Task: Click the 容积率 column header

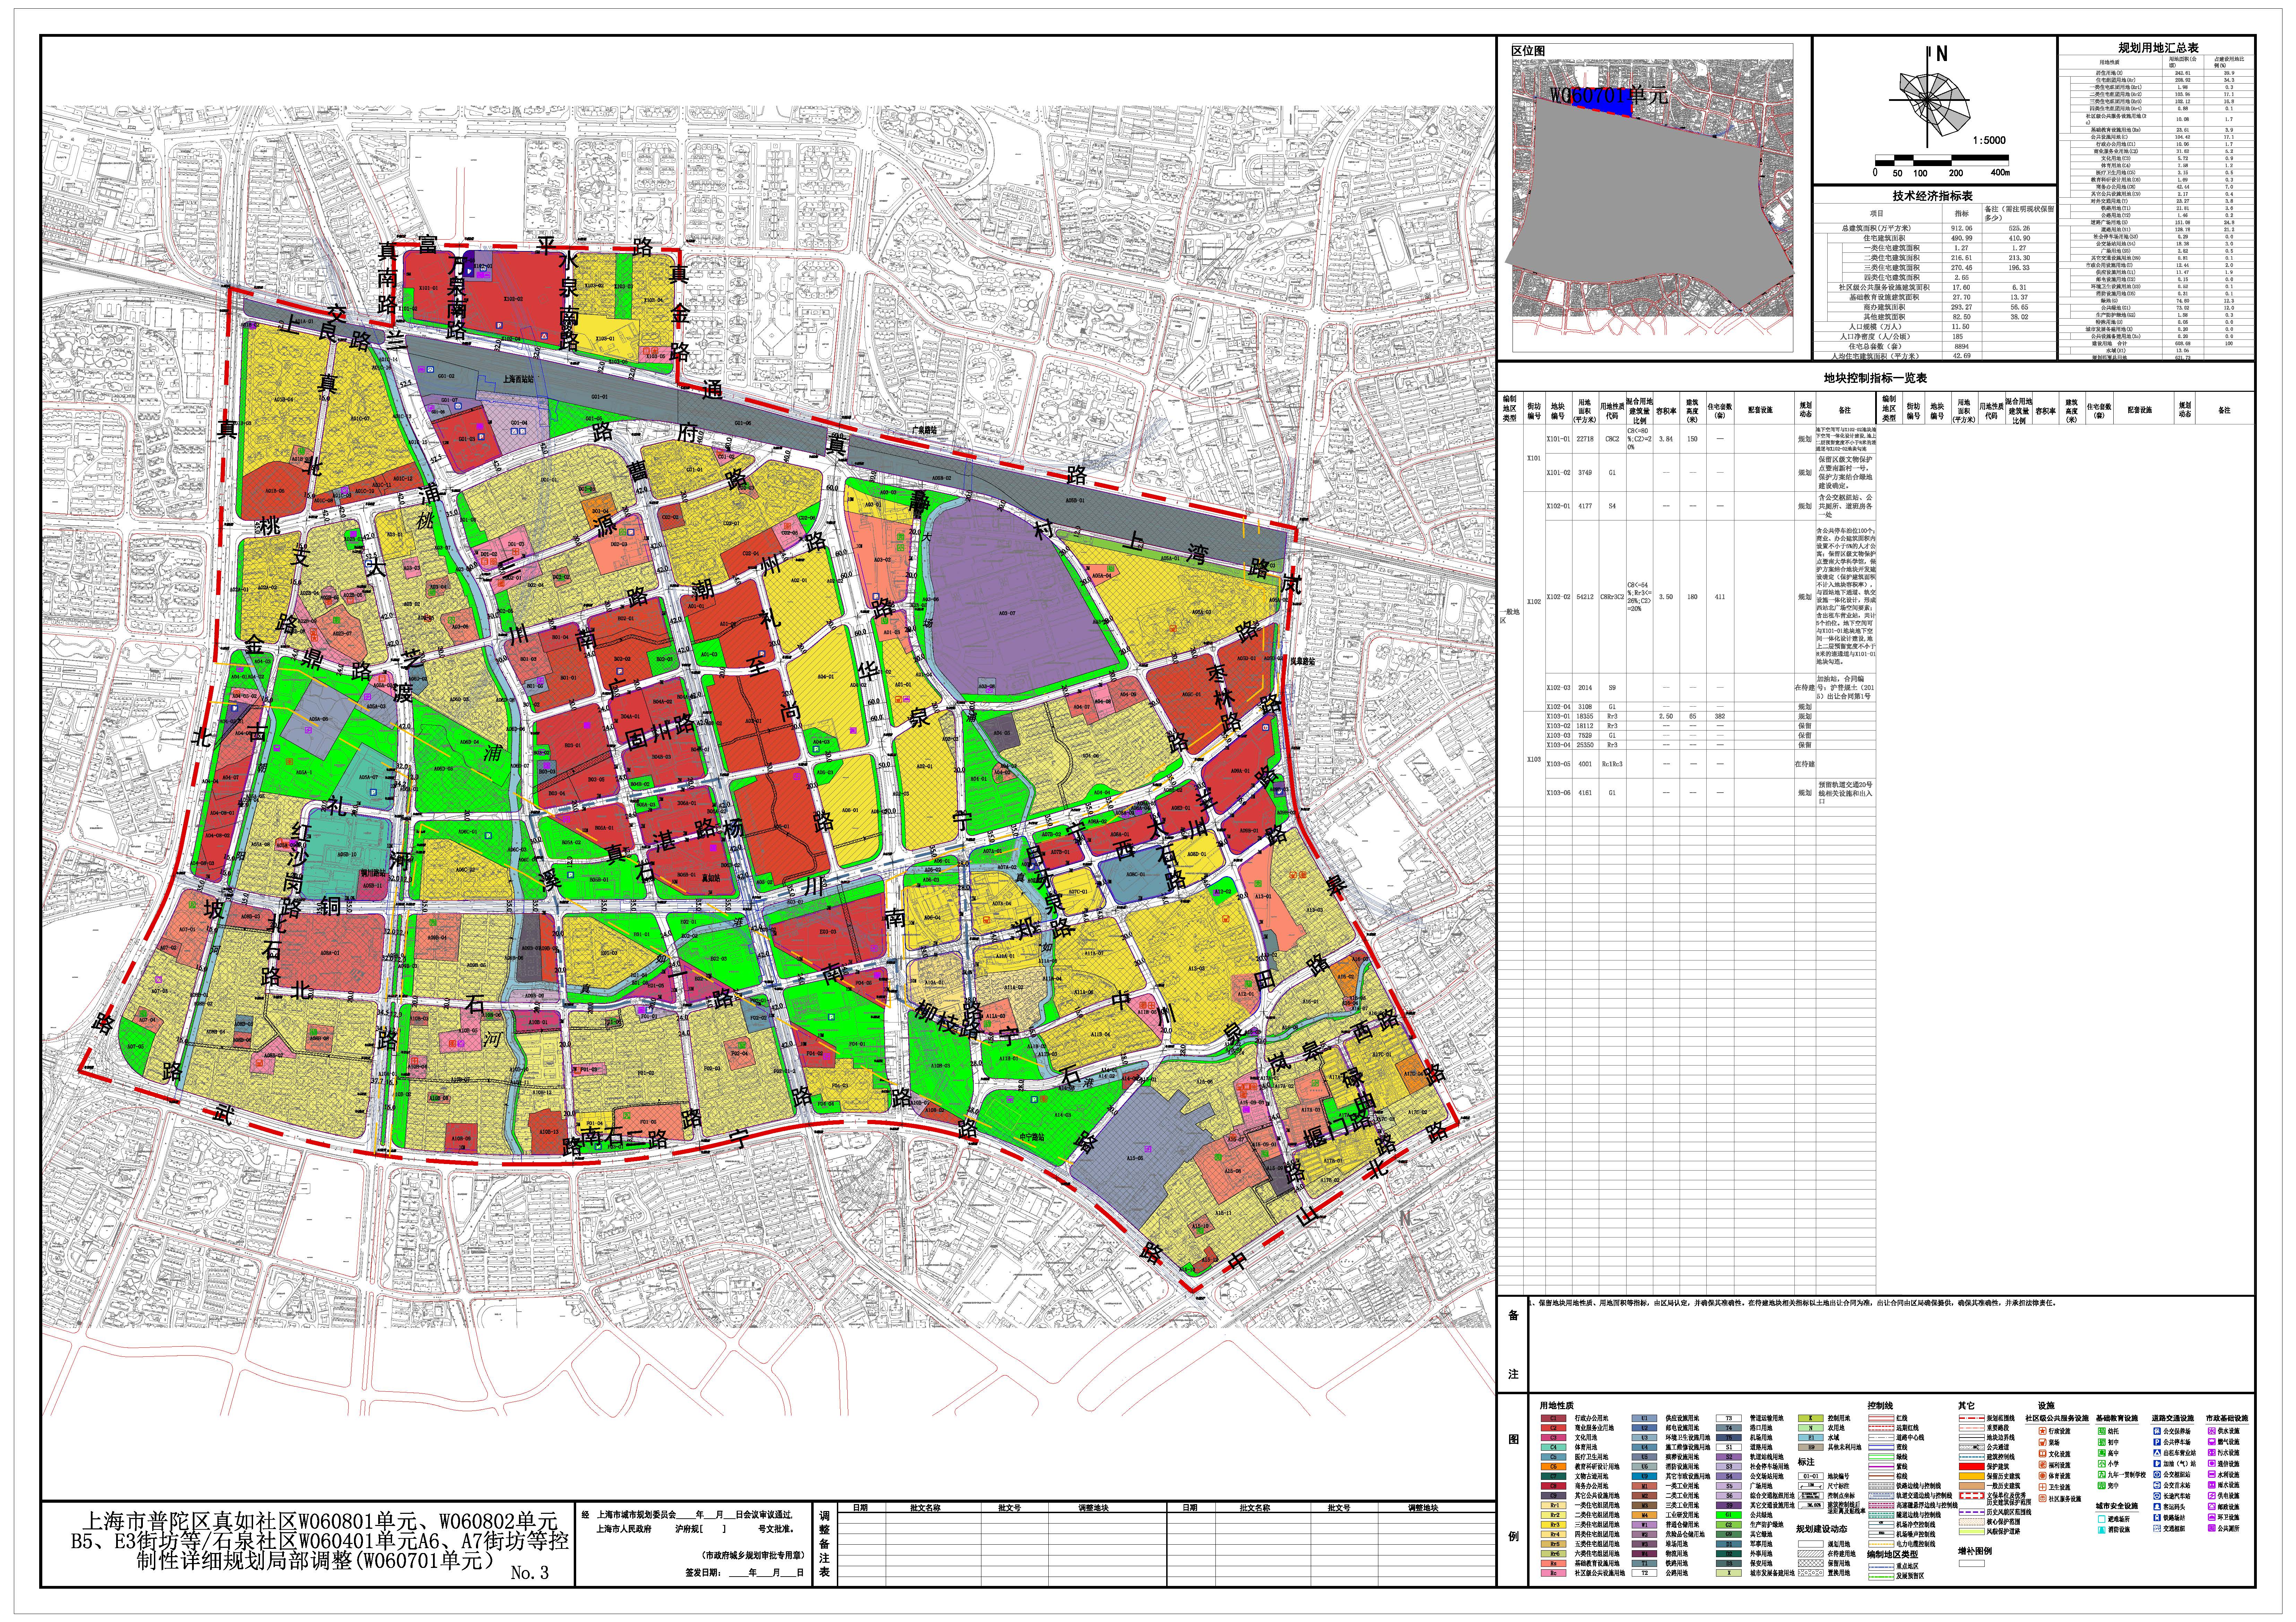Action: (1666, 411)
